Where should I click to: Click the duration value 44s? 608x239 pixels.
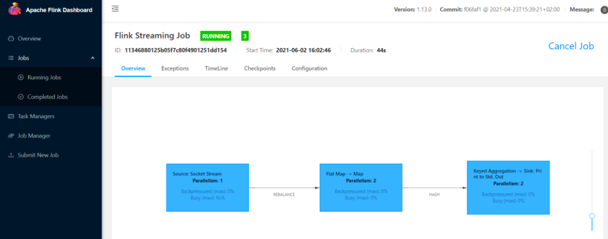coord(381,50)
